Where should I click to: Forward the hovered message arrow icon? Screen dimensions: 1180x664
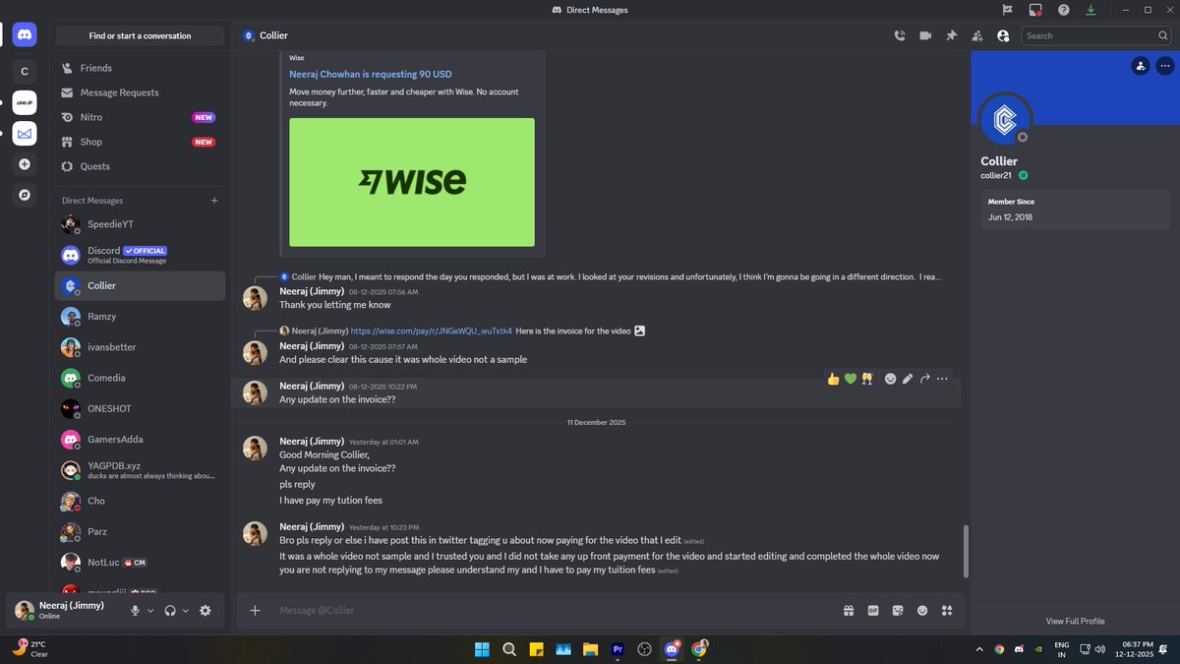point(925,379)
